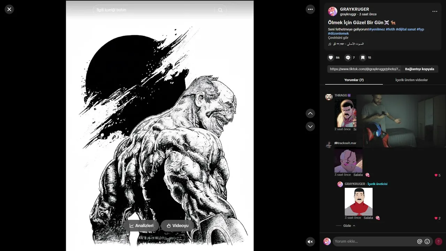The image size is (446, 251).
Task: Go to the next post with the down arrow
Action: 310,126
